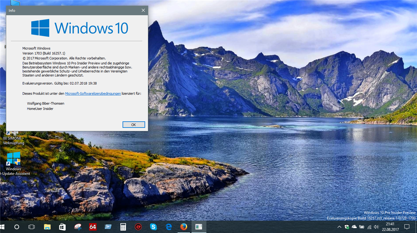Screen dimensions: 417x233
Task: Click the 'Evaluierungsversion. Gültig bis' line
Action: pyautogui.click(x=59, y=83)
